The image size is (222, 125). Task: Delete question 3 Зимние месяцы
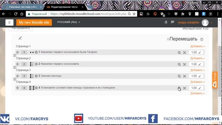(x=185, y=76)
